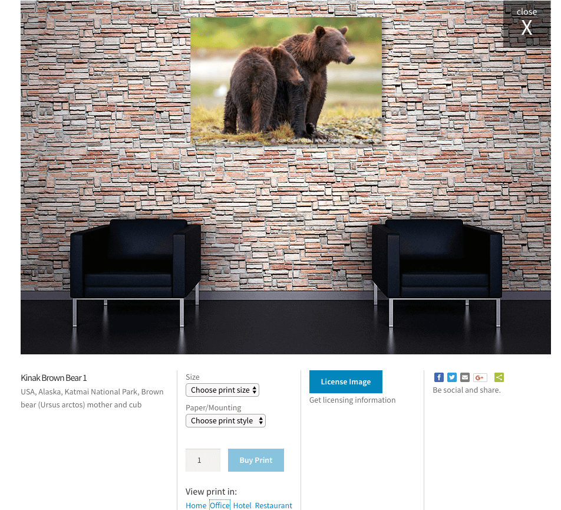The width and height of the screenshot is (561, 510).
Task: Click the License Image button
Action: point(345,382)
